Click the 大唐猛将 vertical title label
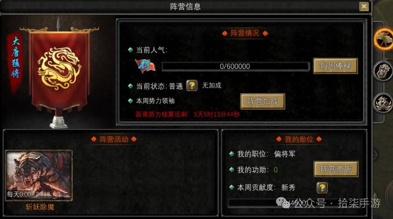 click(x=15, y=58)
